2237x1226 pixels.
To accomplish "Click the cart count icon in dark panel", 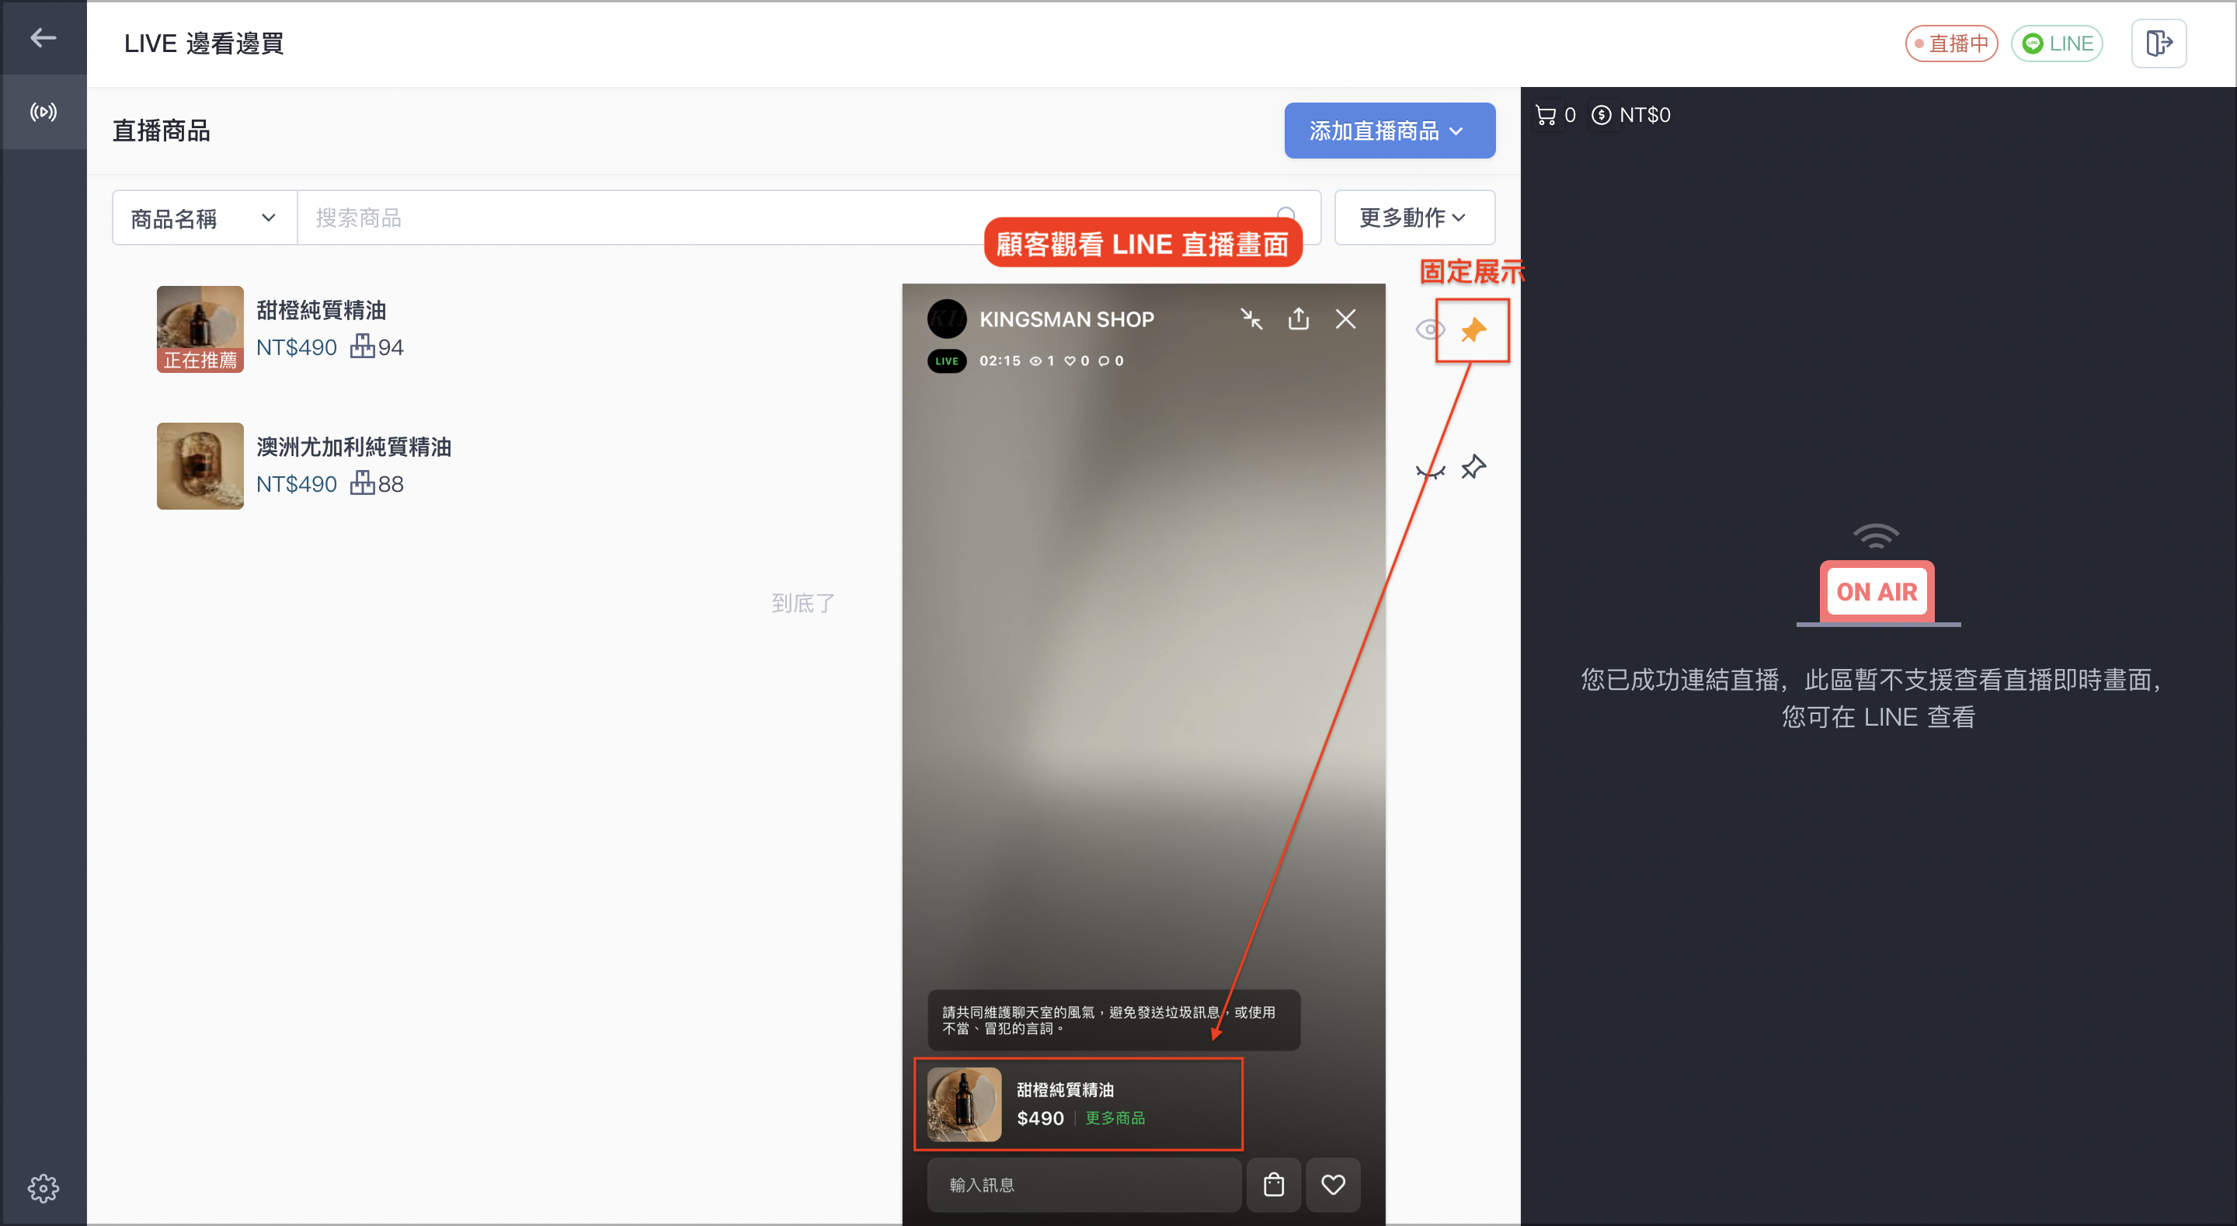I will point(1546,115).
